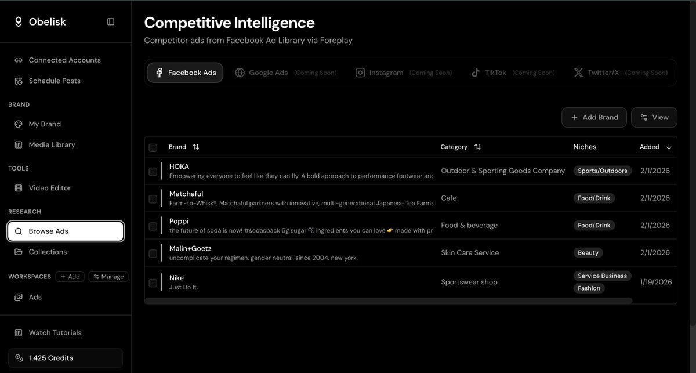The image size is (696, 373).
Task: Open Watch Tutorials
Action: point(65,333)
